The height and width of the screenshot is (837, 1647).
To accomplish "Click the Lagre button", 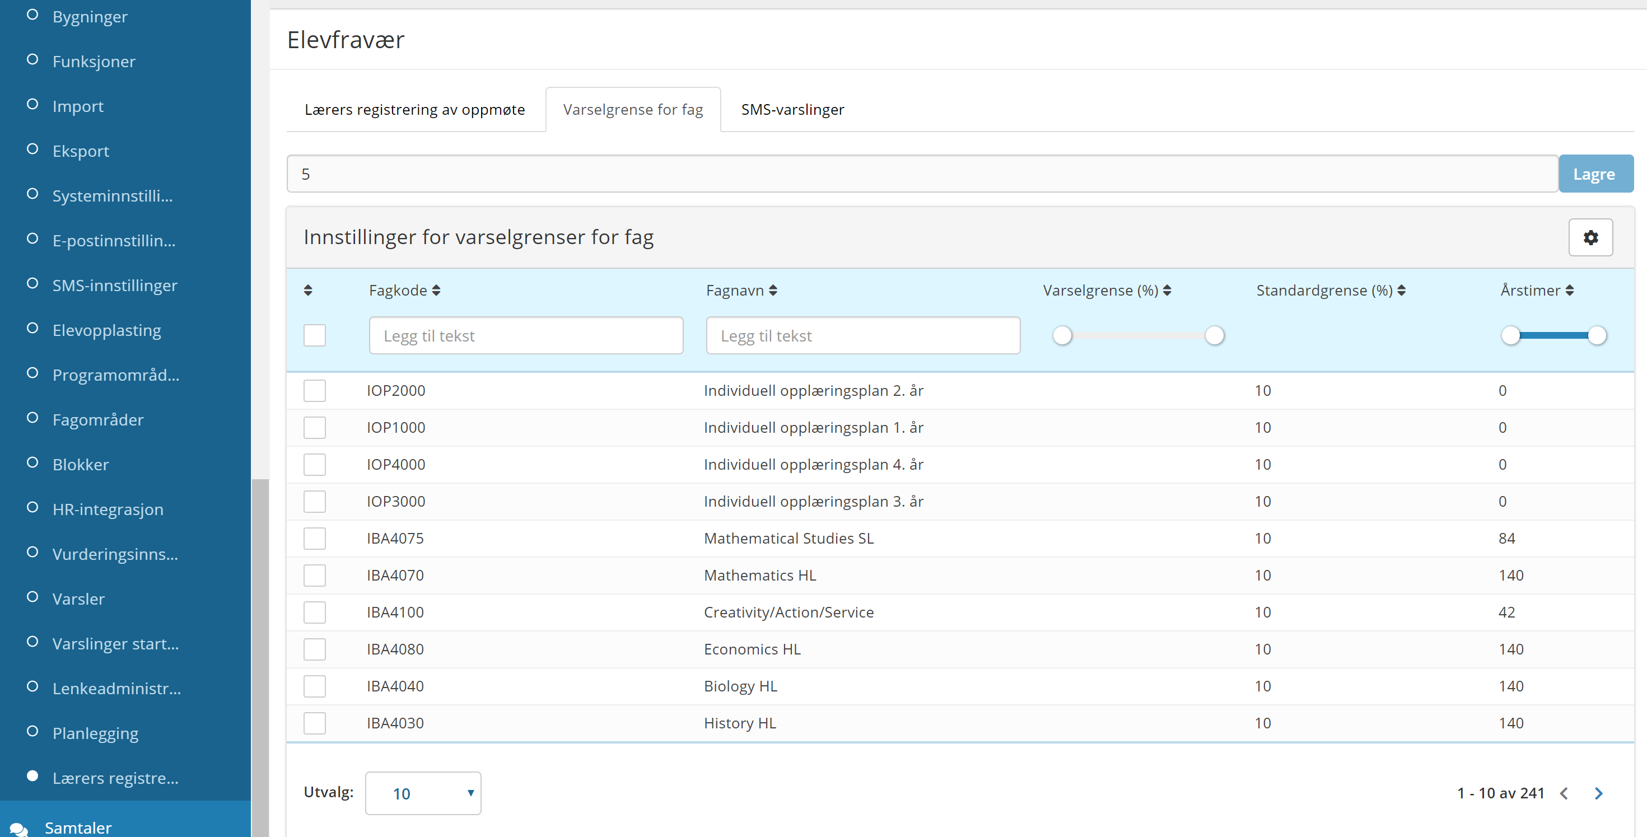I will point(1595,174).
